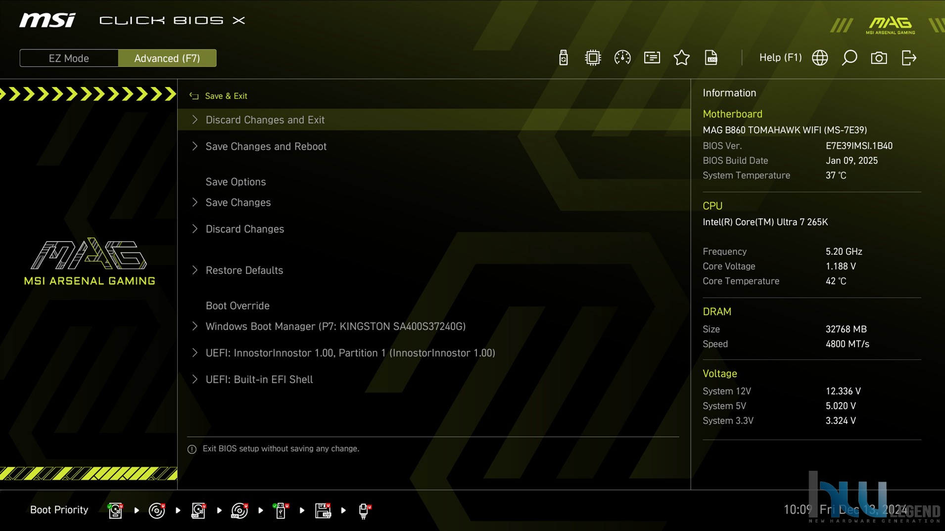This screenshot has height=531, width=945.
Task: Open the magnifier search icon
Action: [850, 58]
